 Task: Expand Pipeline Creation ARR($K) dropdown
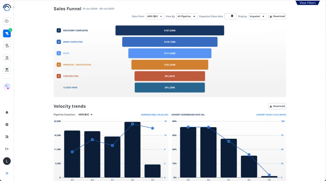tap(85, 115)
